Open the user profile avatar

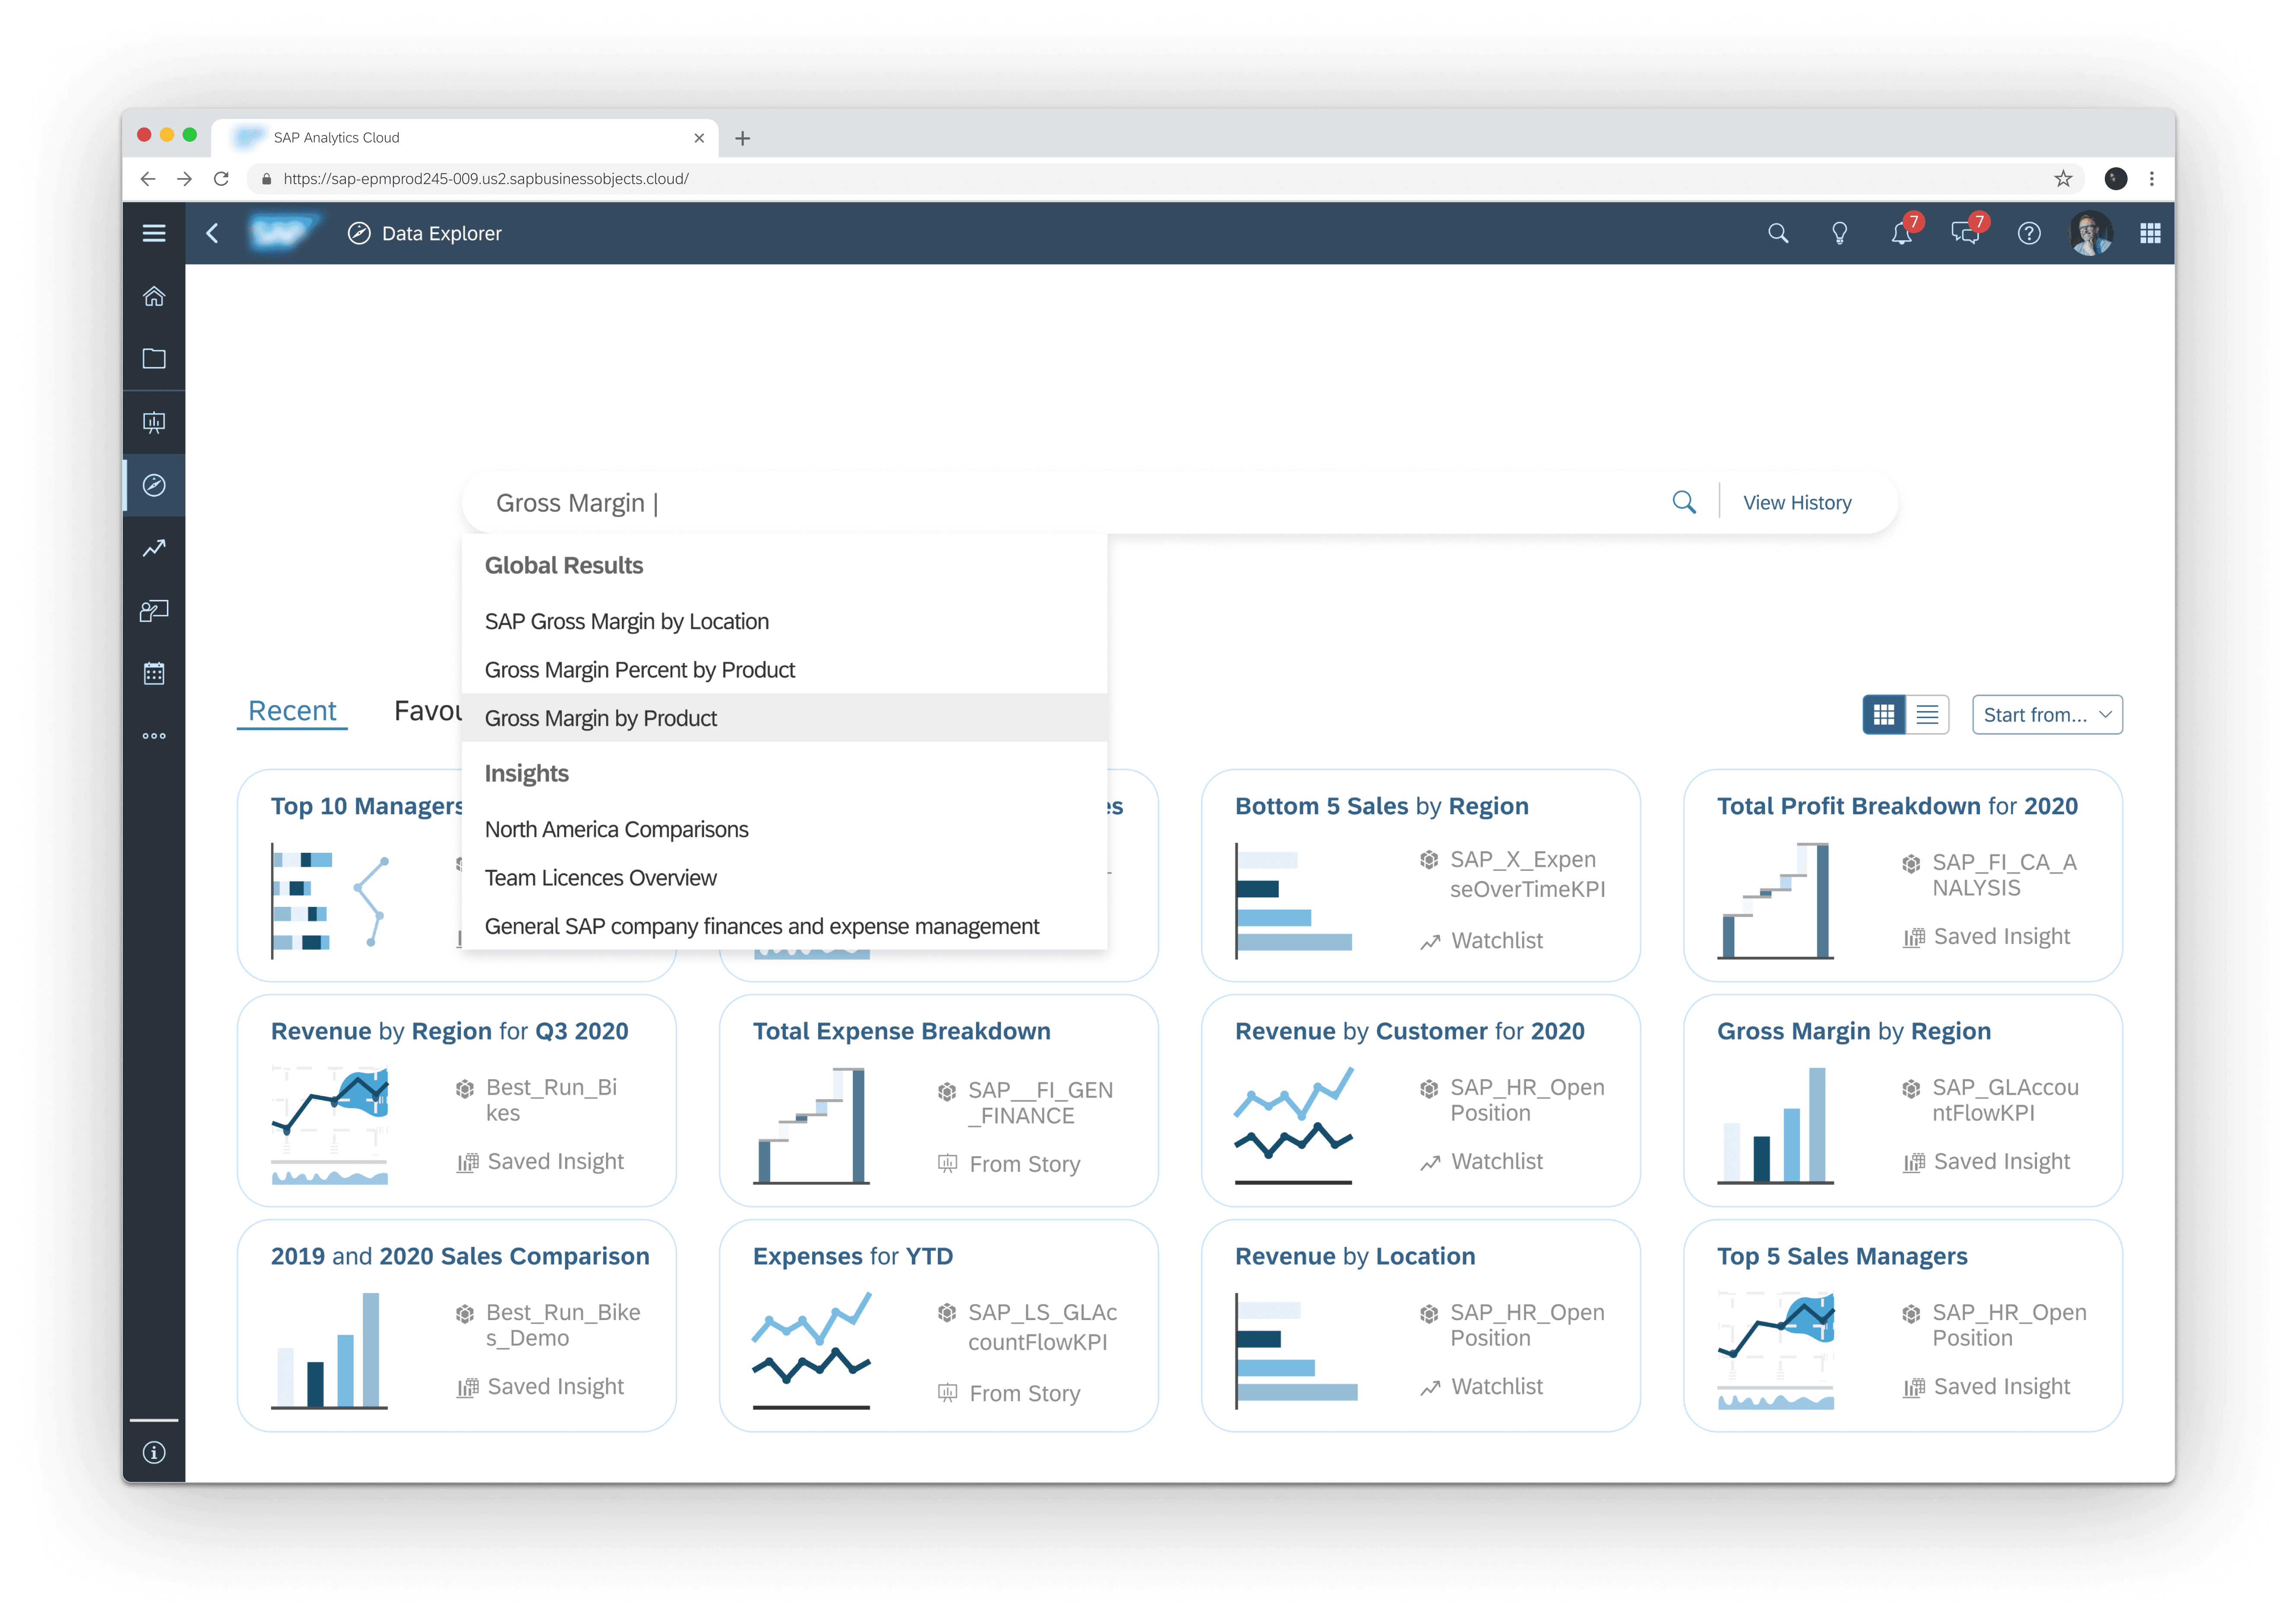(2091, 233)
